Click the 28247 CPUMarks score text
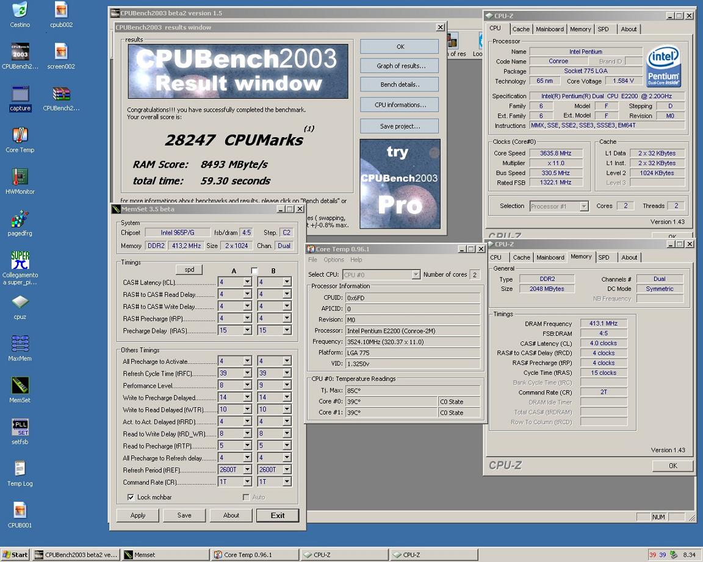This screenshot has height=562, width=703. pos(234,140)
